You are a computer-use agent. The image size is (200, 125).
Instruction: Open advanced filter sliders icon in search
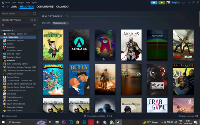coord(35,25)
